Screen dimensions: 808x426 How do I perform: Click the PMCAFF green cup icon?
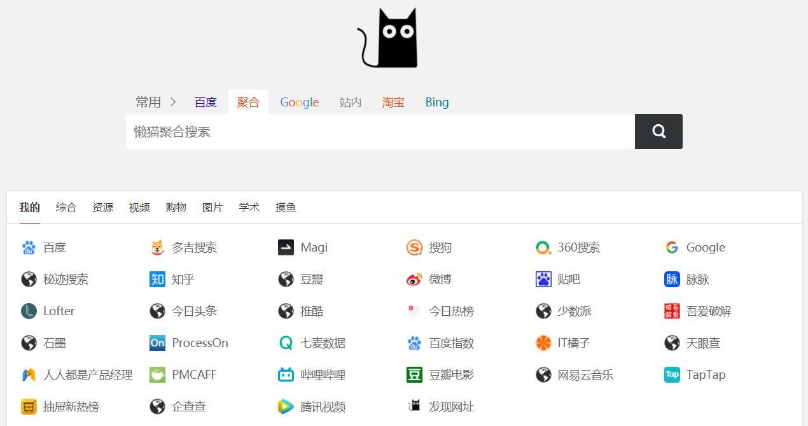click(x=157, y=374)
